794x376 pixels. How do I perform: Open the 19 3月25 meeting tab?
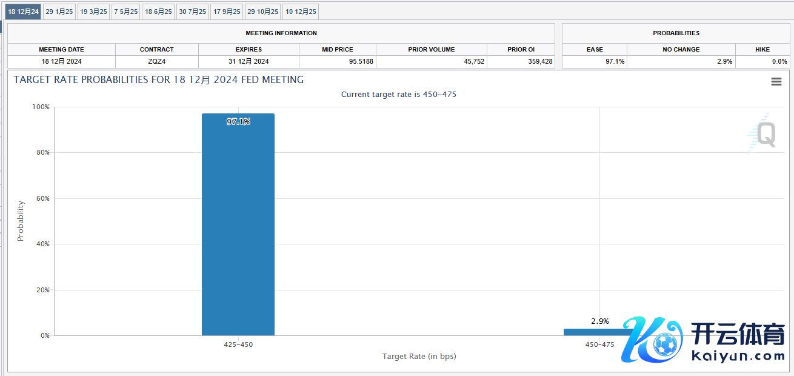(93, 12)
